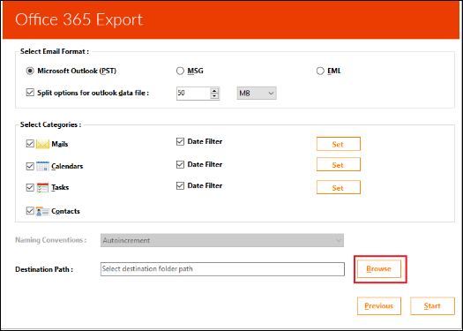Image resolution: width=463 pixels, height=331 pixels.
Task: Click the 'Tasks' category label
Action: point(60,187)
